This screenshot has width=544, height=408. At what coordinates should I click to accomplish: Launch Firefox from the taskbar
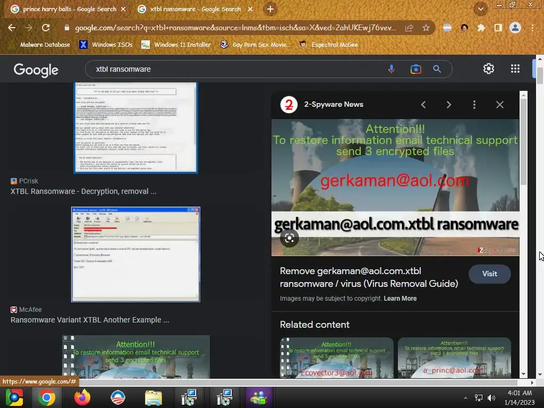(82, 397)
